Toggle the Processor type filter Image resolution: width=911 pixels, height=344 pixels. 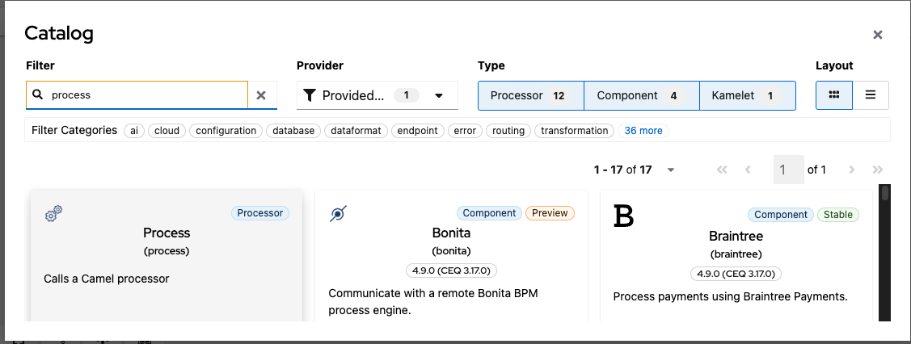[x=530, y=95]
